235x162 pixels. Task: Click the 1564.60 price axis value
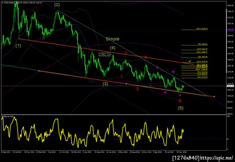230,36
